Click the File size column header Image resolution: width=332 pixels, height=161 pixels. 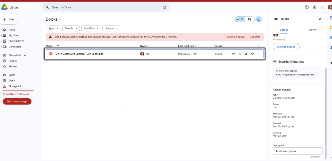tap(218, 46)
